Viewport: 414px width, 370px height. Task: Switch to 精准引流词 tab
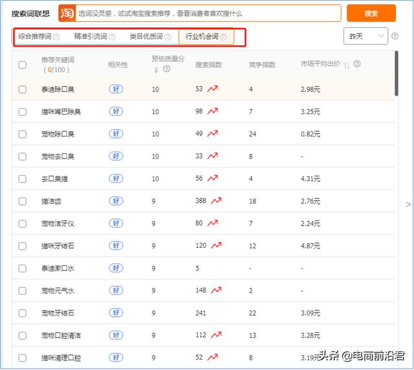(91, 36)
